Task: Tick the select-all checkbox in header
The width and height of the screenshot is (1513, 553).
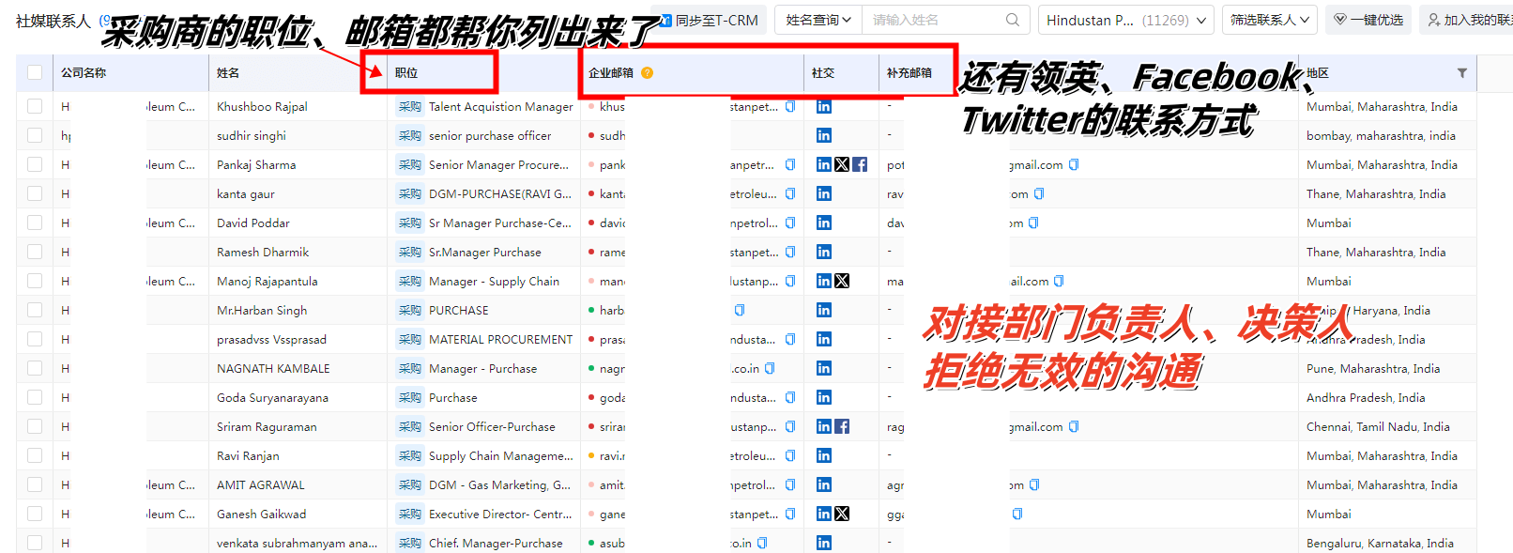Action: coord(35,72)
